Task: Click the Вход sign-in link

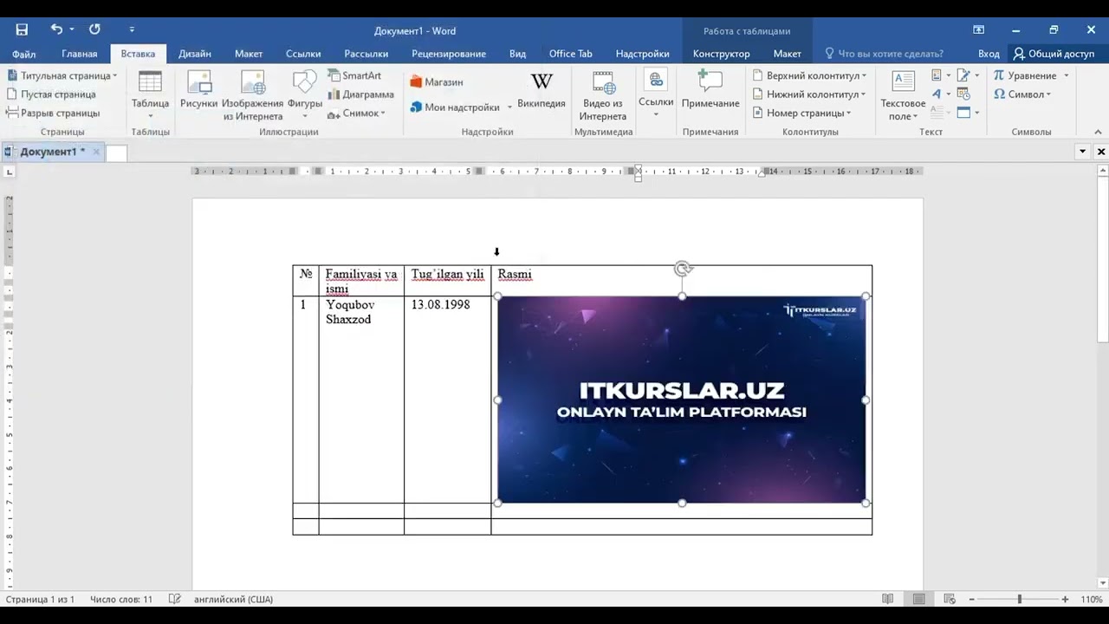Action: tap(989, 54)
